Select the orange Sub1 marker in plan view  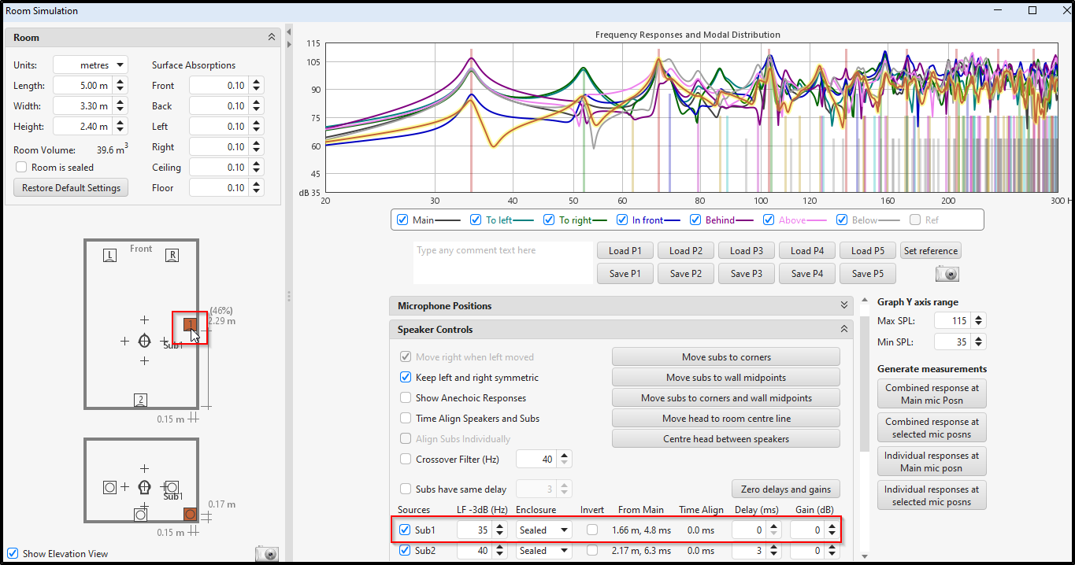click(x=190, y=324)
